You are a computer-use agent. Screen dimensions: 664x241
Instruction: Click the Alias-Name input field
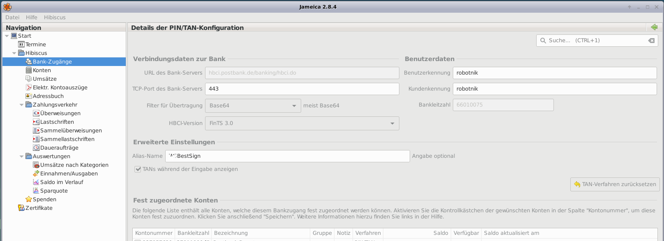(288, 156)
